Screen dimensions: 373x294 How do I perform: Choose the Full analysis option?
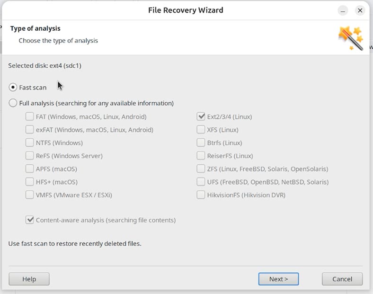[13, 103]
